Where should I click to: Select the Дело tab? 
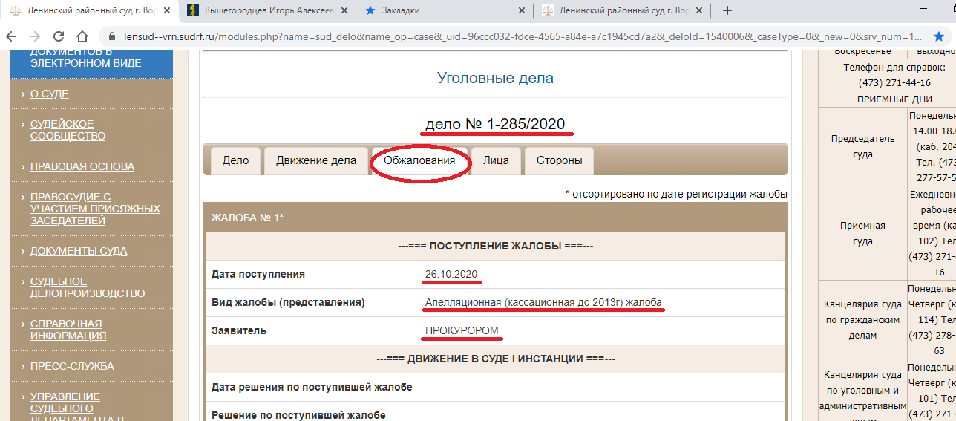click(235, 160)
